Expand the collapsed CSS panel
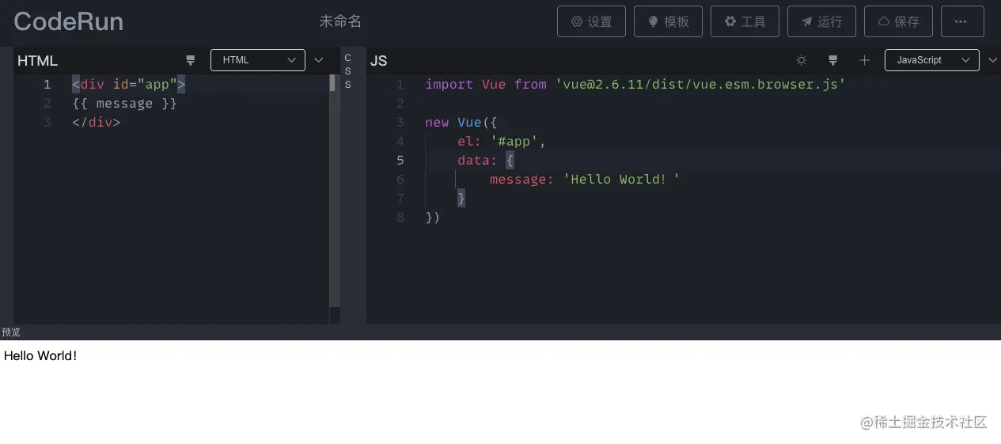 click(347, 71)
